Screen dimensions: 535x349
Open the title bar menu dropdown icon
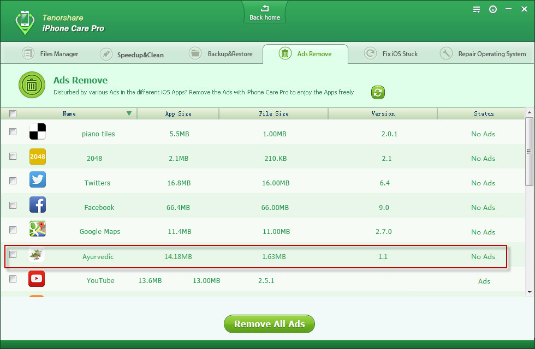click(x=477, y=9)
